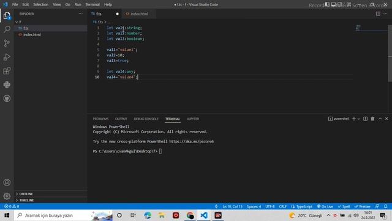Viewport: 392px width, 221px height.
Task: Open Task View on the taskbar
Action: pyautogui.click(x=133, y=215)
